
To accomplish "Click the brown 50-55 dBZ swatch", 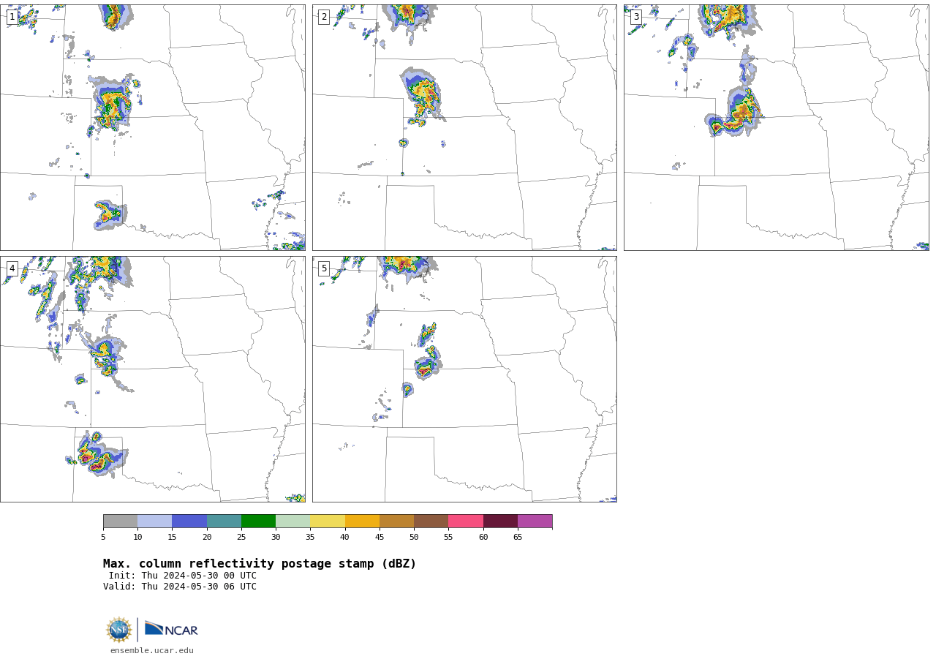I will coord(431,521).
